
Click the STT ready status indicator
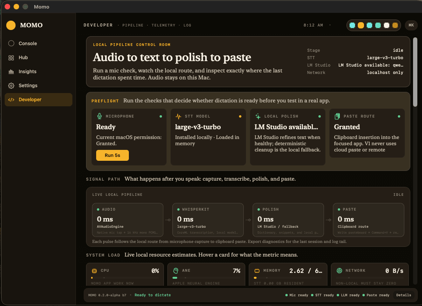[x=322, y=295]
